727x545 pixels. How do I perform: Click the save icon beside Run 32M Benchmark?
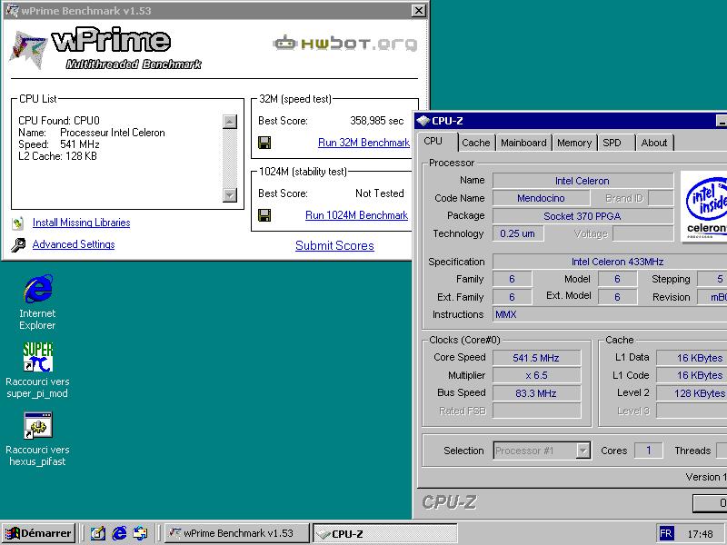pos(264,143)
